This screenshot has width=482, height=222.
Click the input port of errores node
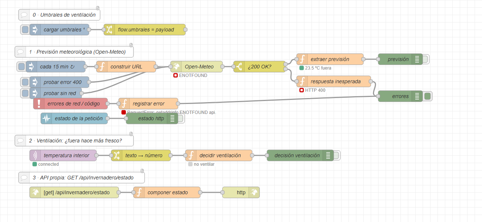coord(378,96)
